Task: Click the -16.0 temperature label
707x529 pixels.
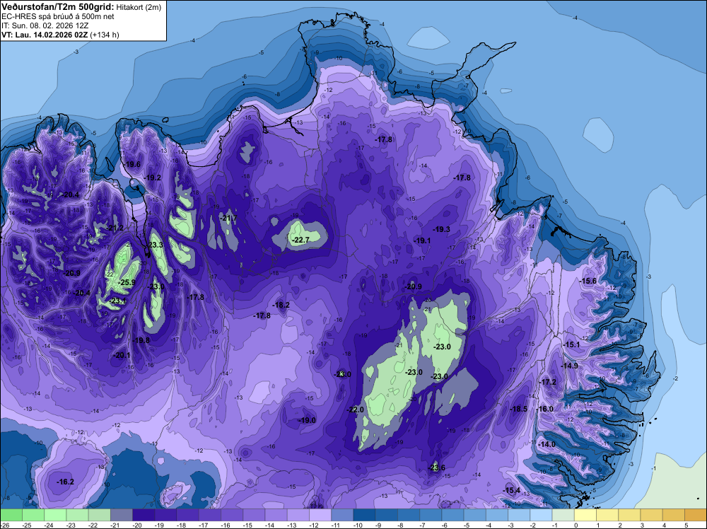Action: coord(544,409)
